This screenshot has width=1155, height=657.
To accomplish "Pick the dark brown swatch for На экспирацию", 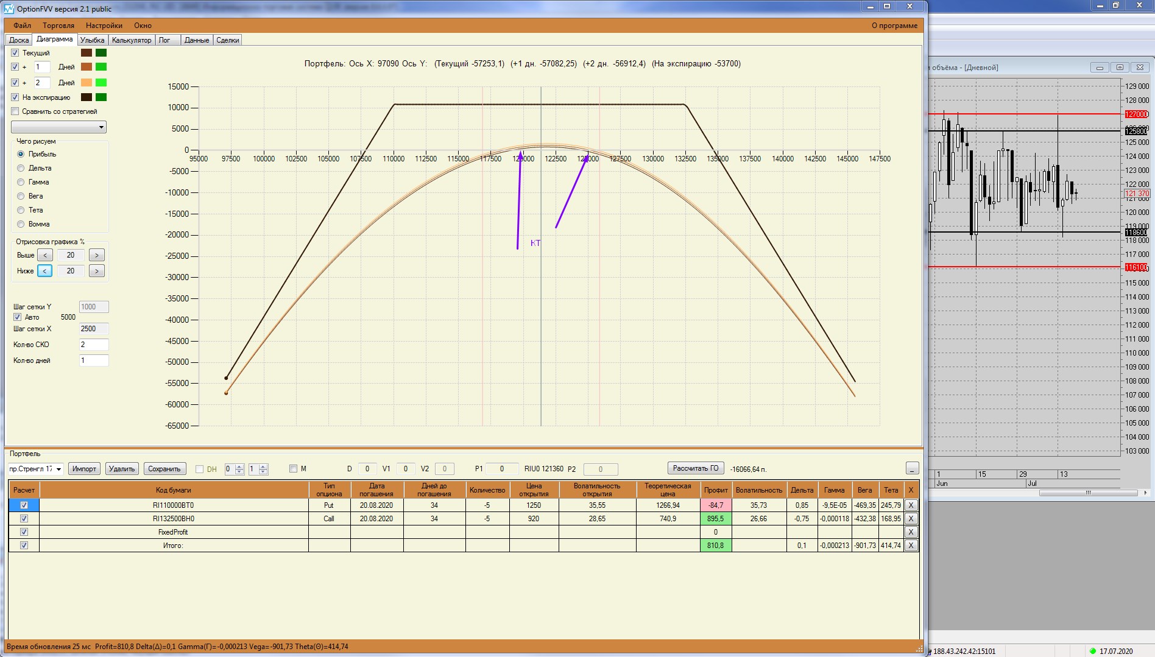I will [87, 97].
